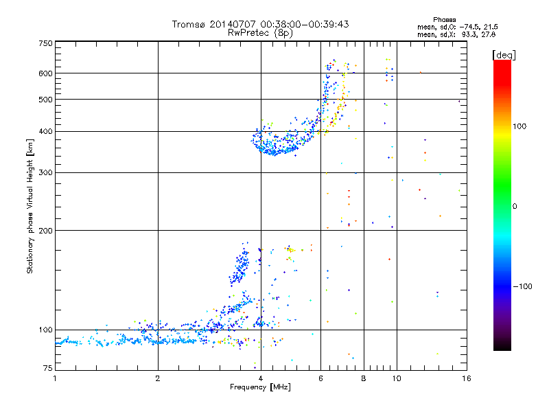Click the y-axis tick label '750'
This screenshot has width=549, height=412.
coord(45,43)
